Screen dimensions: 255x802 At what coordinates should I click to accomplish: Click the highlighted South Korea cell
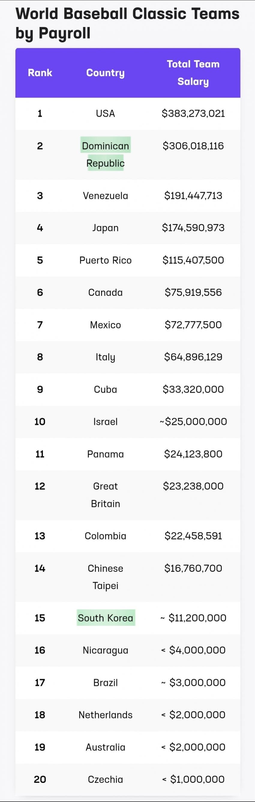105,618
